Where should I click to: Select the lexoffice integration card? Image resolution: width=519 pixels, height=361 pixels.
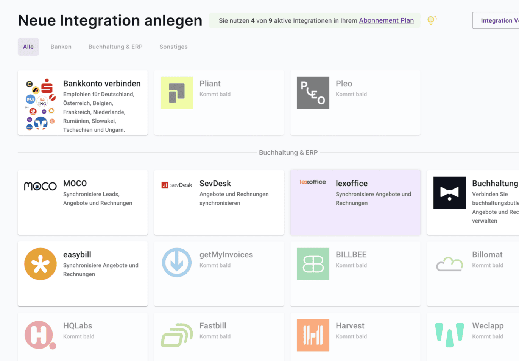(x=355, y=202)
